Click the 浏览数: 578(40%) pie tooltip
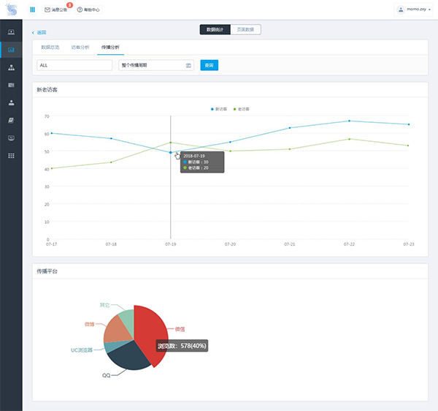Image resolution: width=438 pixels, height=411 pixels. [182, 346]
